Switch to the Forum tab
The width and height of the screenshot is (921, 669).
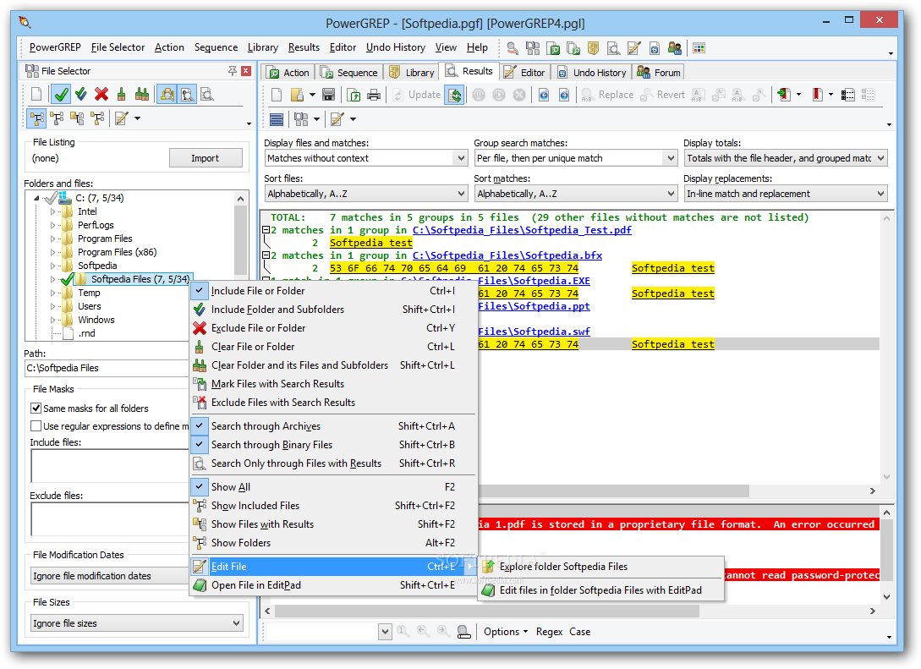[x=659, y=73]
